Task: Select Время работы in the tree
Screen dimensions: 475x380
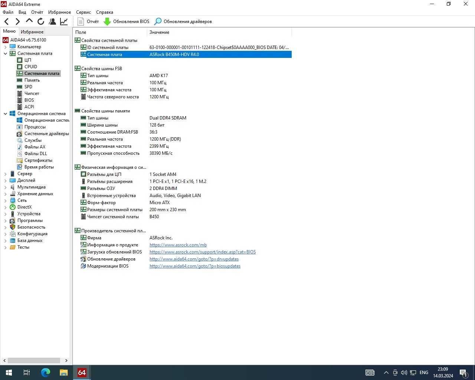Action: point(39,167)
